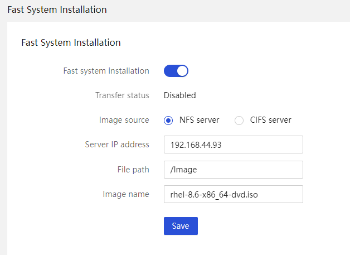This screenshot has height=255, width=350.
Task: Click the blue Save button
Action: click(181, 226)
